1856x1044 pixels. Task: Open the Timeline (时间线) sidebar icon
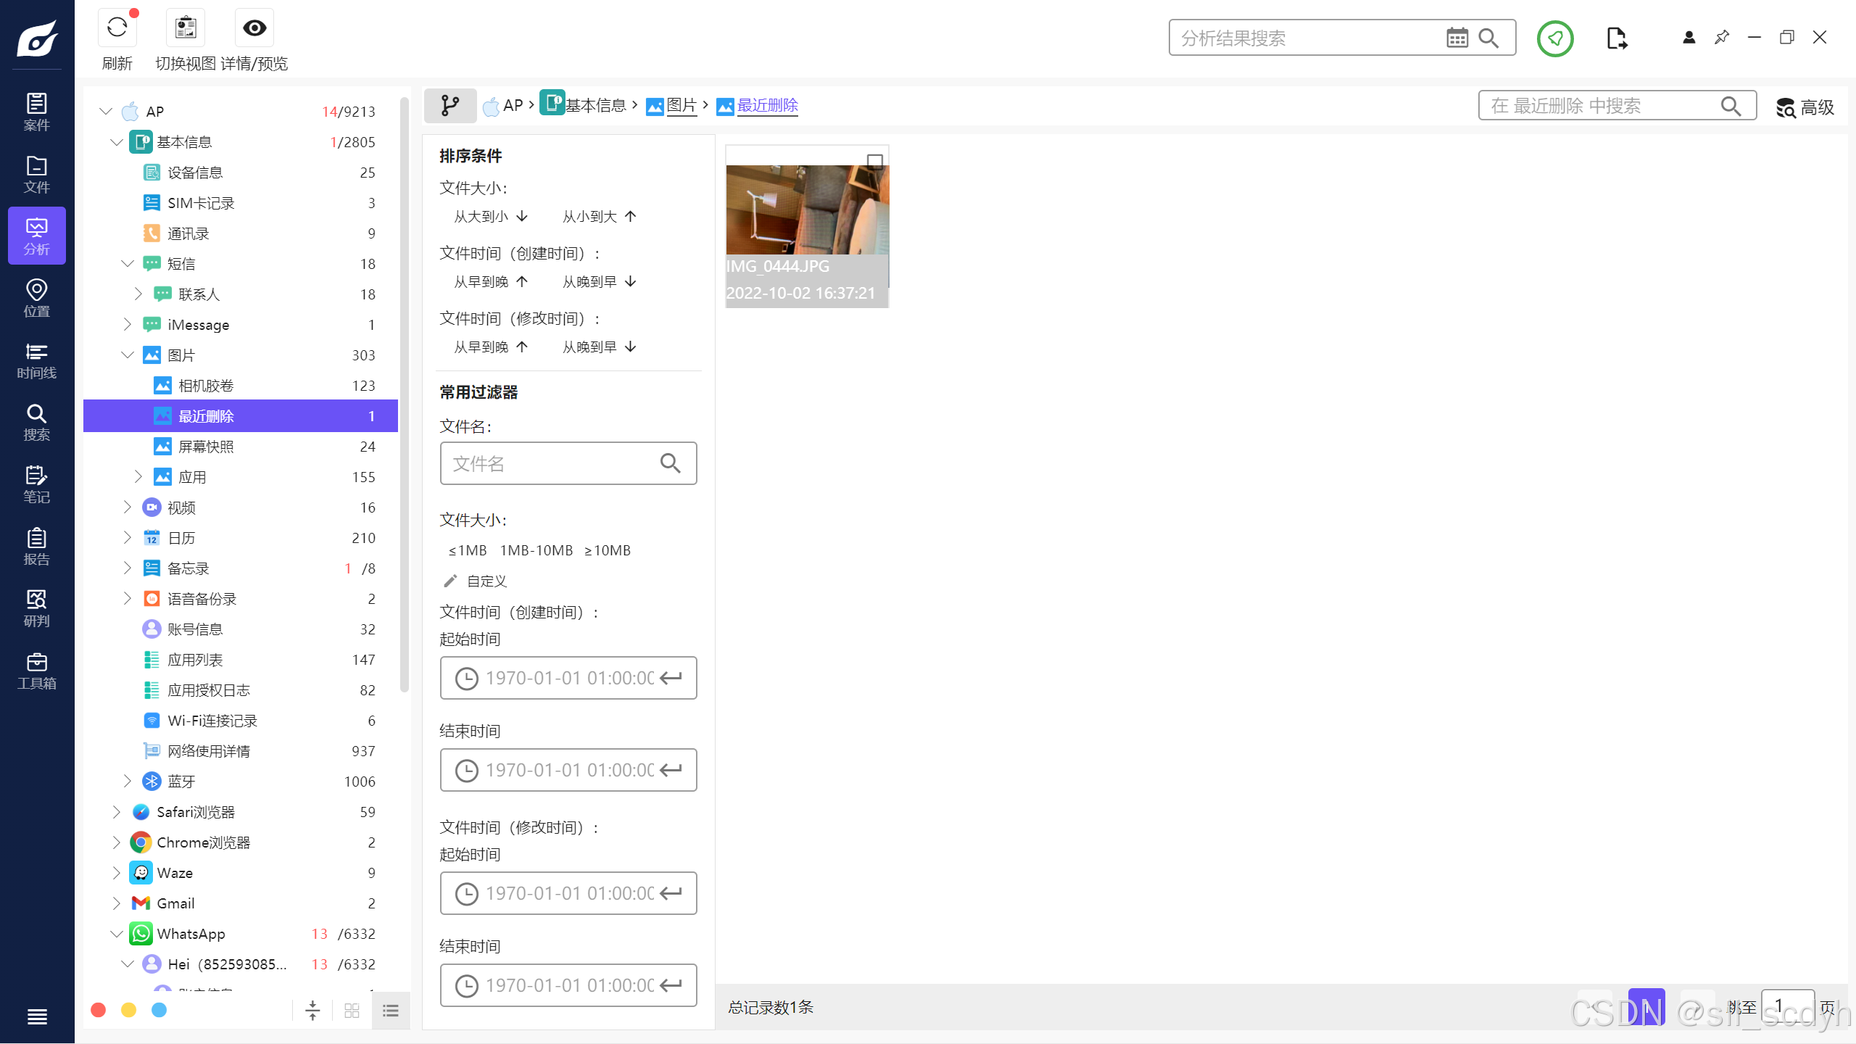(x=36, y=360)
